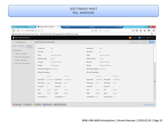The image size is (167, 125).
Task: Click the far-end Radio link loops Disabled link
Action: 101,59
